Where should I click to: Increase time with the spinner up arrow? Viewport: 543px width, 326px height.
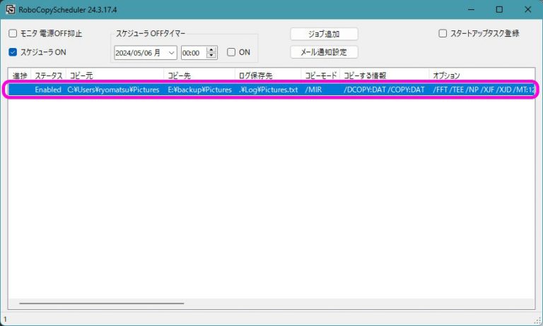click(211, 50)
